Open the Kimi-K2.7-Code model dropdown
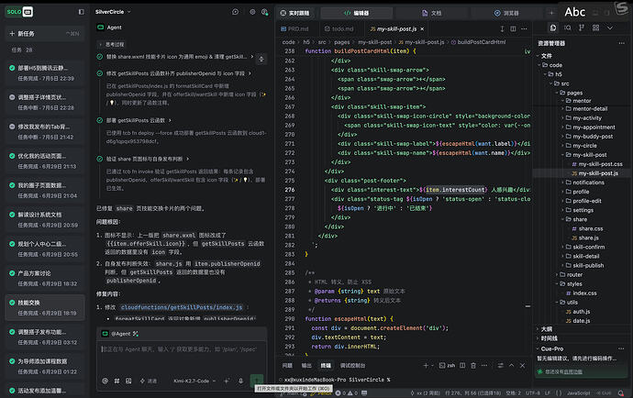 coord(194,381)
